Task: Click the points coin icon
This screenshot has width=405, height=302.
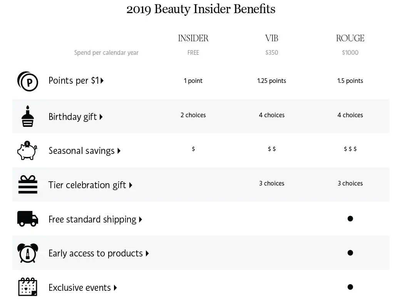Action: point(28,81)
